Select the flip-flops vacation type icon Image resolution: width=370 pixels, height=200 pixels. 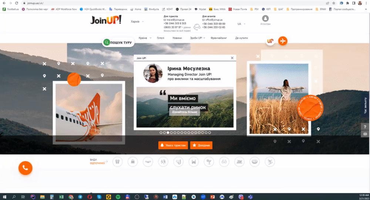117,162
